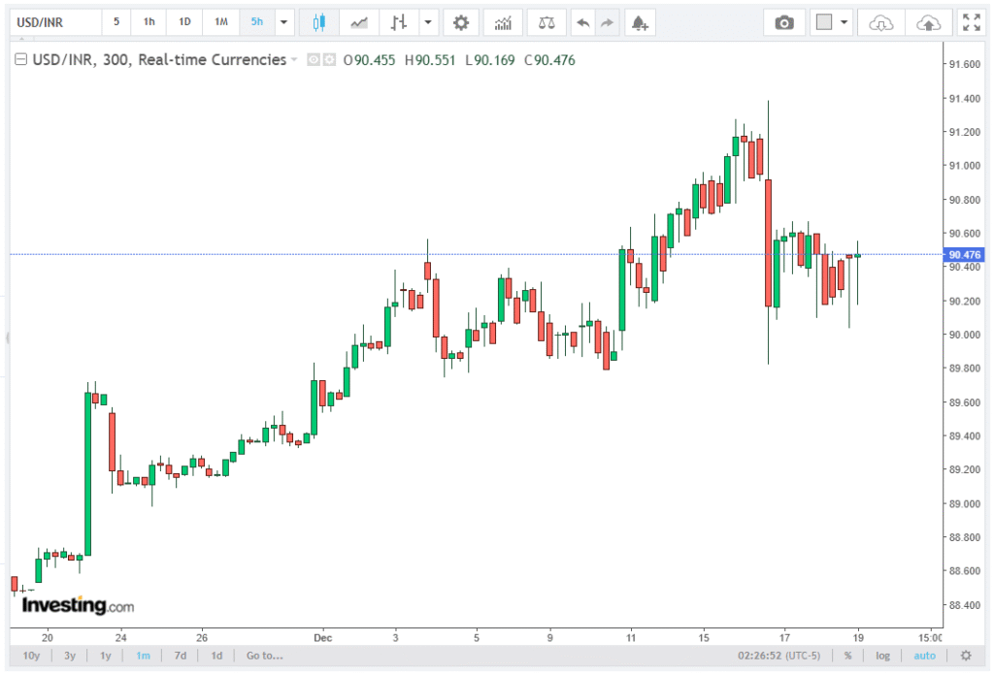Screen dimensions: 994x674
Task: Click the undo arrow
Action: [582, 21]
